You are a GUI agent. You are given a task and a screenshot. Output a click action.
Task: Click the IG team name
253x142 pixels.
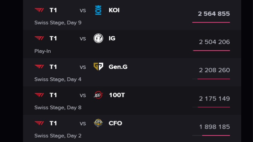112,38
